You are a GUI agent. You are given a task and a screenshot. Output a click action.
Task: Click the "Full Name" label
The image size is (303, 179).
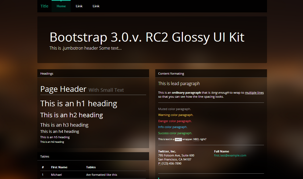pyautogui.click(x=221, y=151)
